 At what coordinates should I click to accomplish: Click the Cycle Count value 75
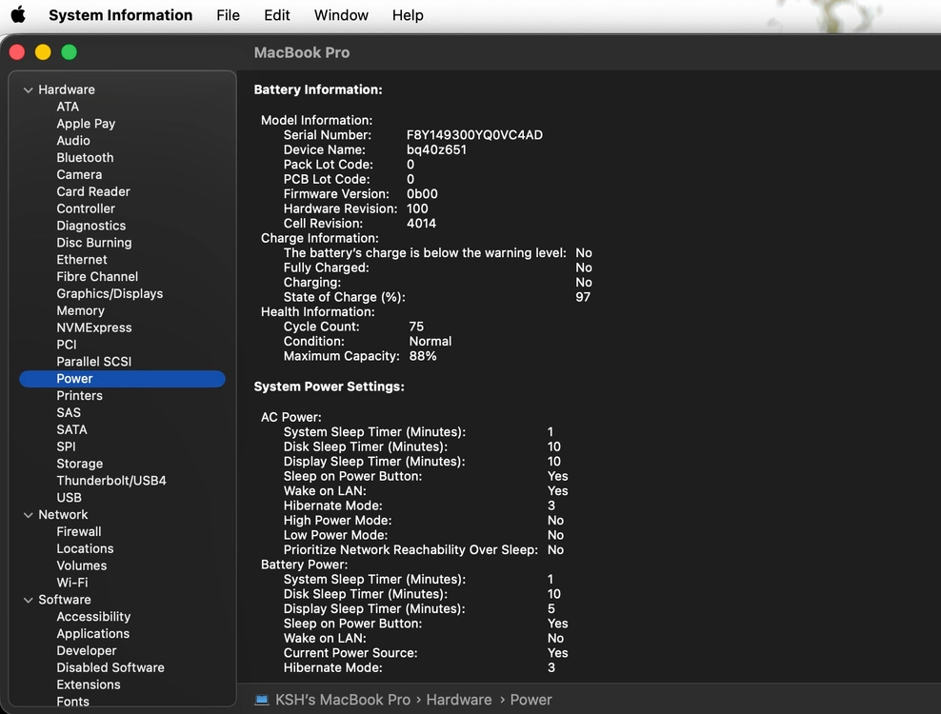[416, 327]
